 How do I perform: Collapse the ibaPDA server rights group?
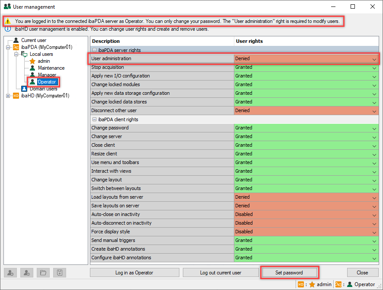pos(94,50)
